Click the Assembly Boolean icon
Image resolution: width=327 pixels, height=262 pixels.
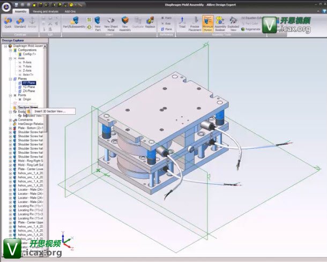220,21
